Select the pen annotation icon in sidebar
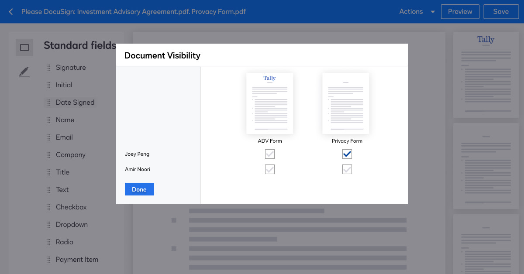 pos(24,72)
